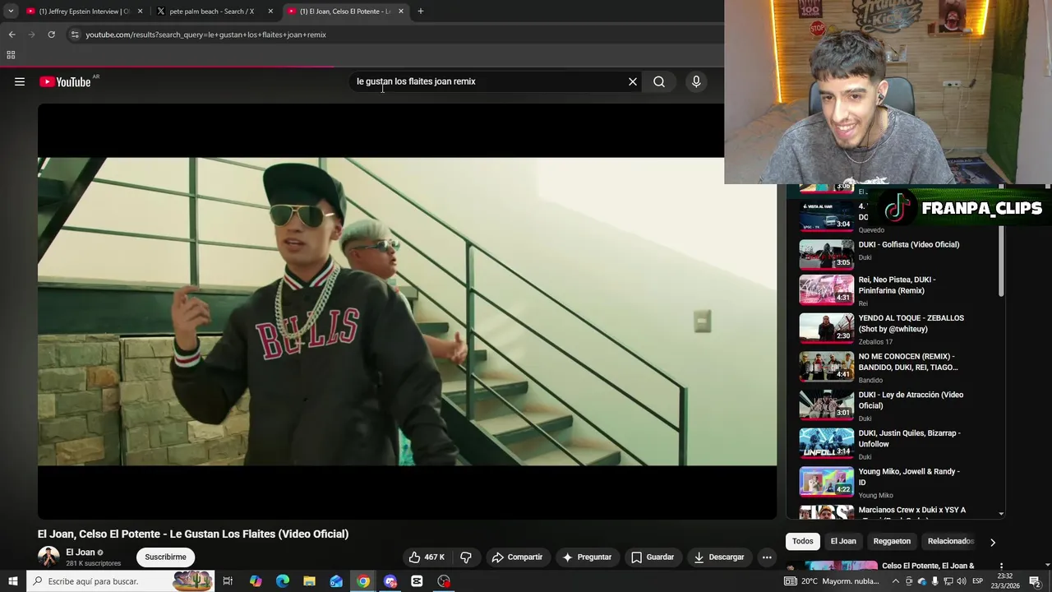Open the Chrome apps grid shortcut

11,55
